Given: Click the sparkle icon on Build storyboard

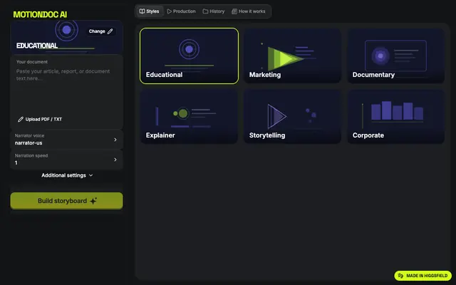Looking at the screenshot, I should point(93,201).
